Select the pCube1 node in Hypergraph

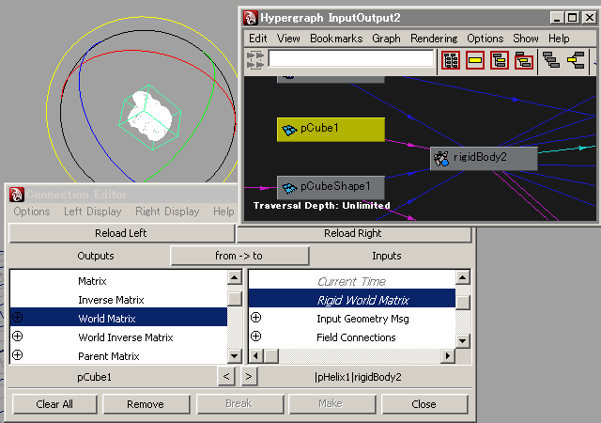point(331,130)
